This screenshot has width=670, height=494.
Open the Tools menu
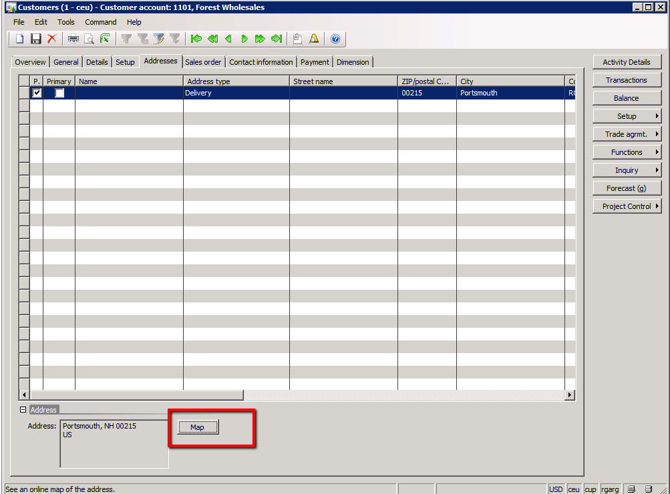(66, 22)
